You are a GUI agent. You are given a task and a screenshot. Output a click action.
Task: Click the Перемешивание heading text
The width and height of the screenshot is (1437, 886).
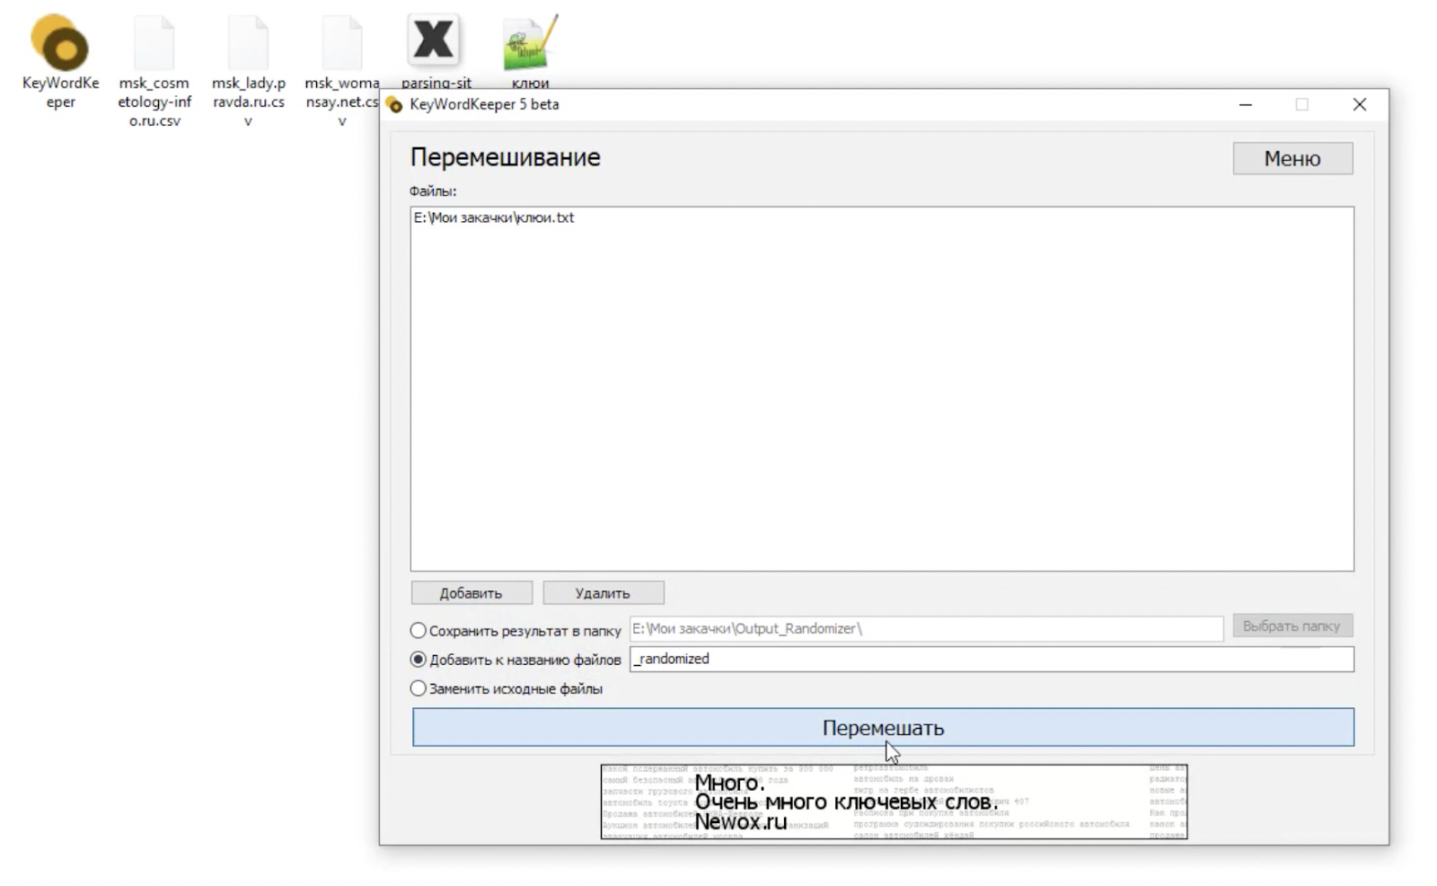506,157
